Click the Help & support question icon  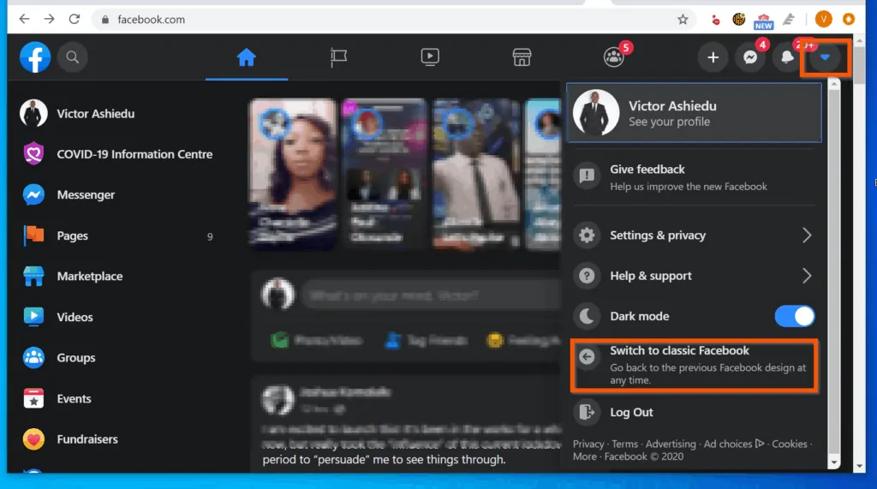point(587,275)
